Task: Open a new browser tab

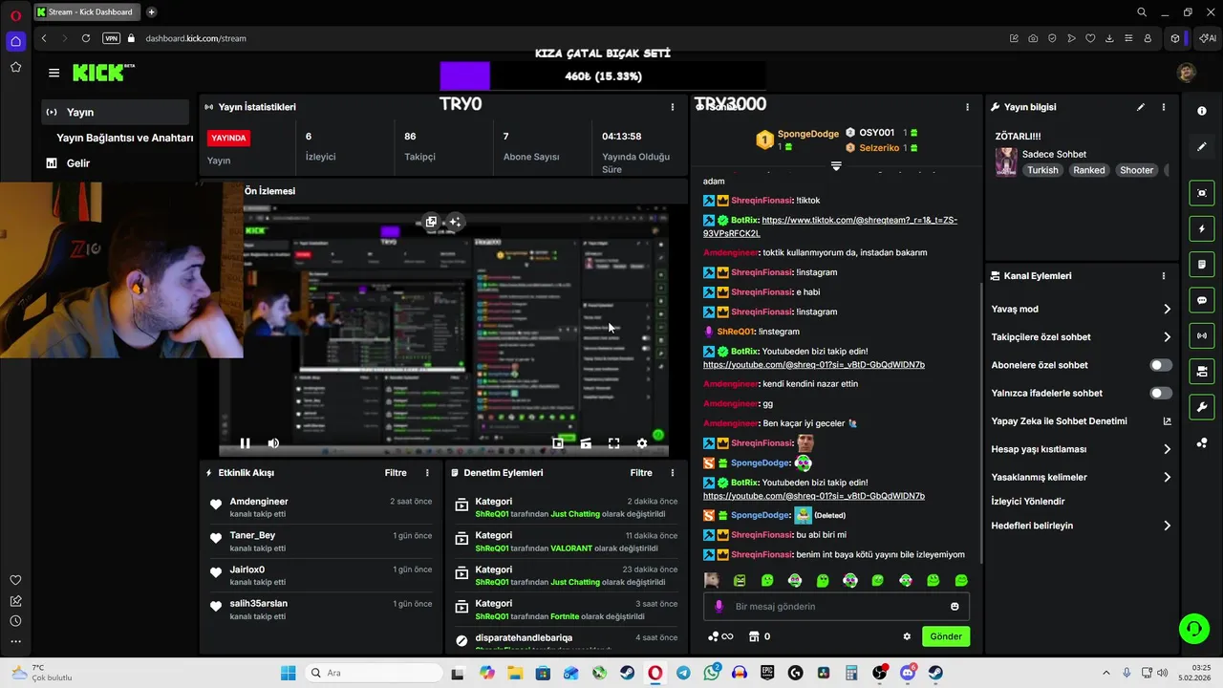Action: pyautogui.click(x=151, y=12)
